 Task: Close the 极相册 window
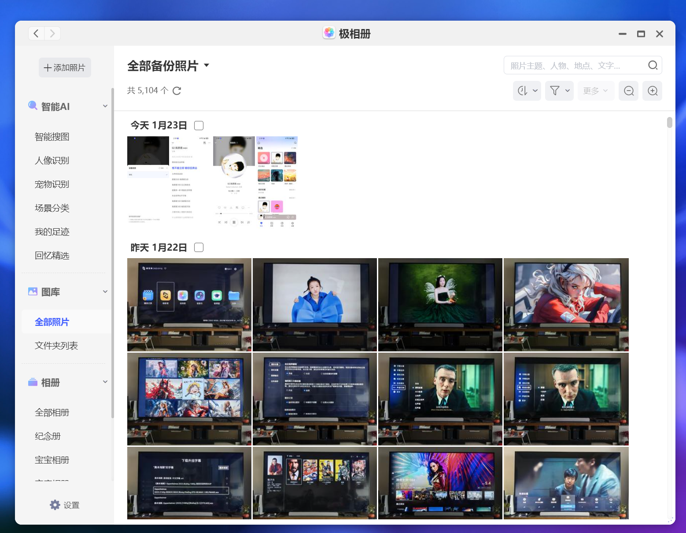pos(660,34)
